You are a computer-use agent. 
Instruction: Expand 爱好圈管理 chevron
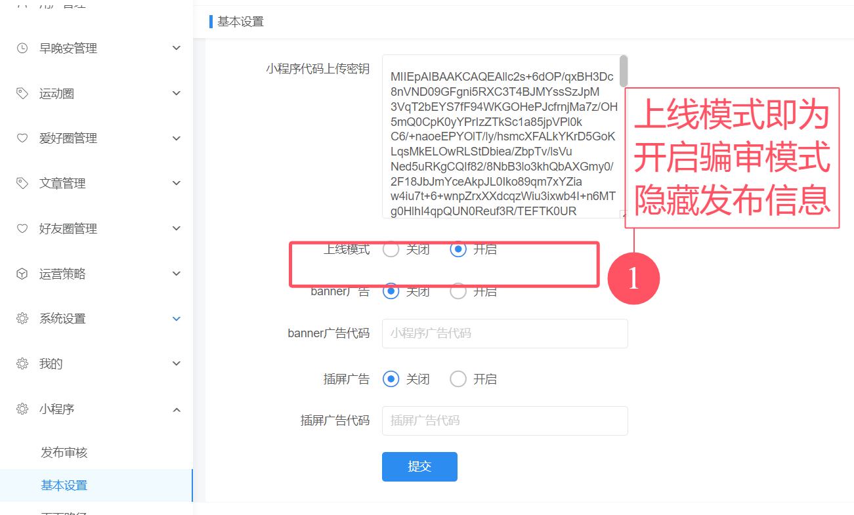tap(176, 138)
